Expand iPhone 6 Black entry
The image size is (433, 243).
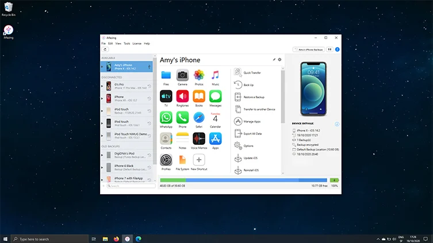[x=102, y=167]
